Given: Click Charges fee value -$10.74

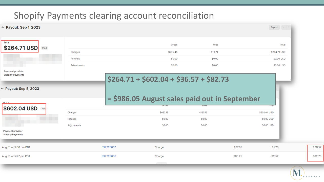Looking at the screenshot, I should tap(214, 52).
